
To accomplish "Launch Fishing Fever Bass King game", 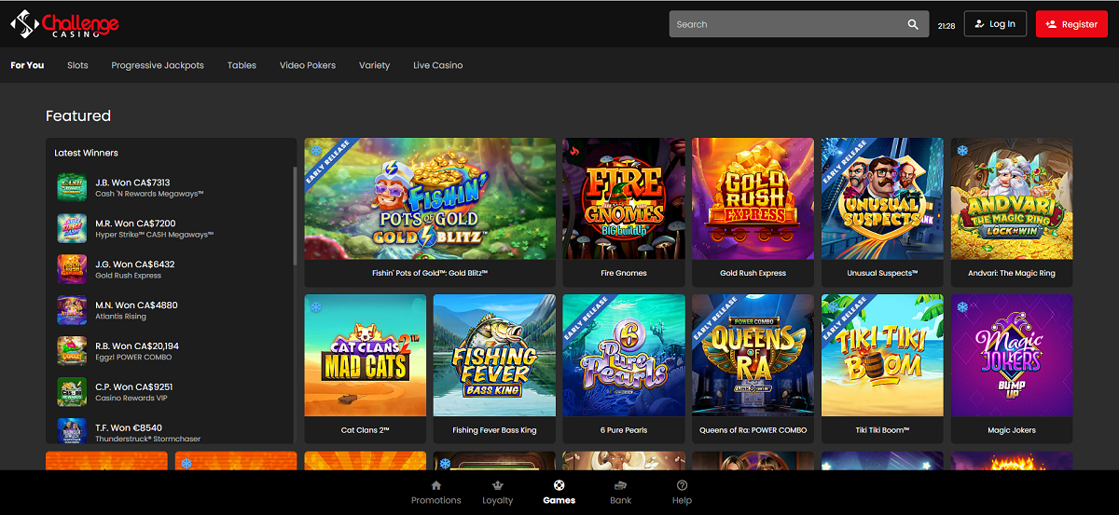I will 494,369.
